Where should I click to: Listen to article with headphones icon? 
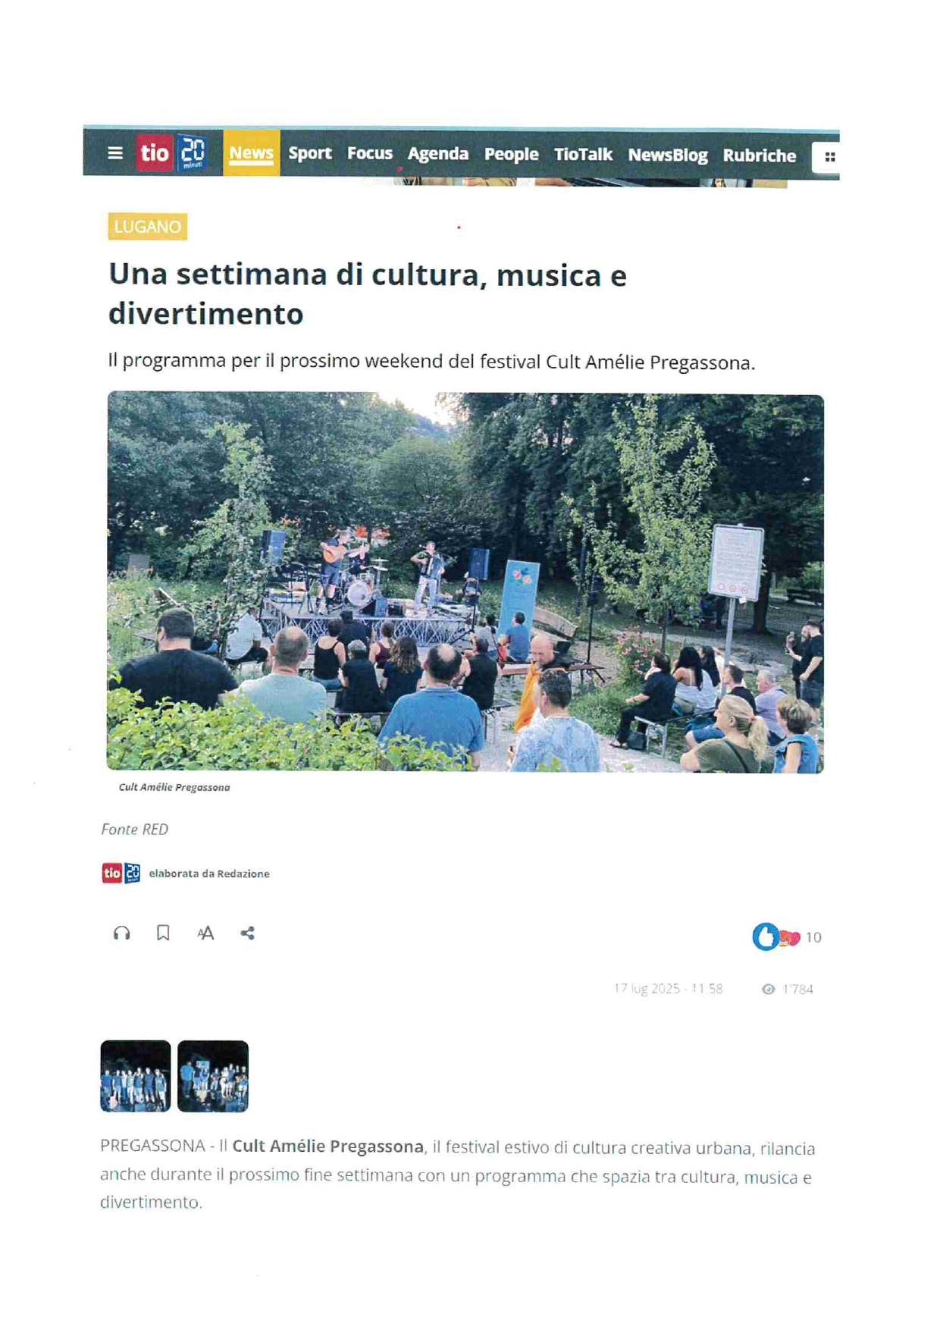coord(121,933)
